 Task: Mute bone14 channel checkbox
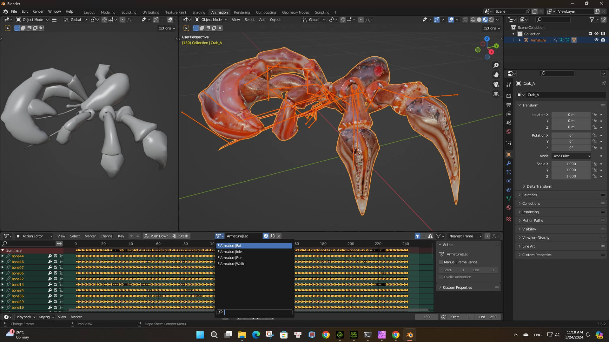(x=56, y=285)
